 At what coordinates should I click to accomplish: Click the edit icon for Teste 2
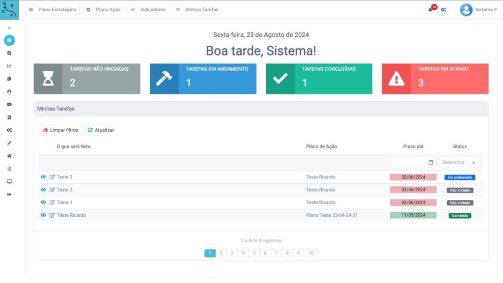point(52,190)
